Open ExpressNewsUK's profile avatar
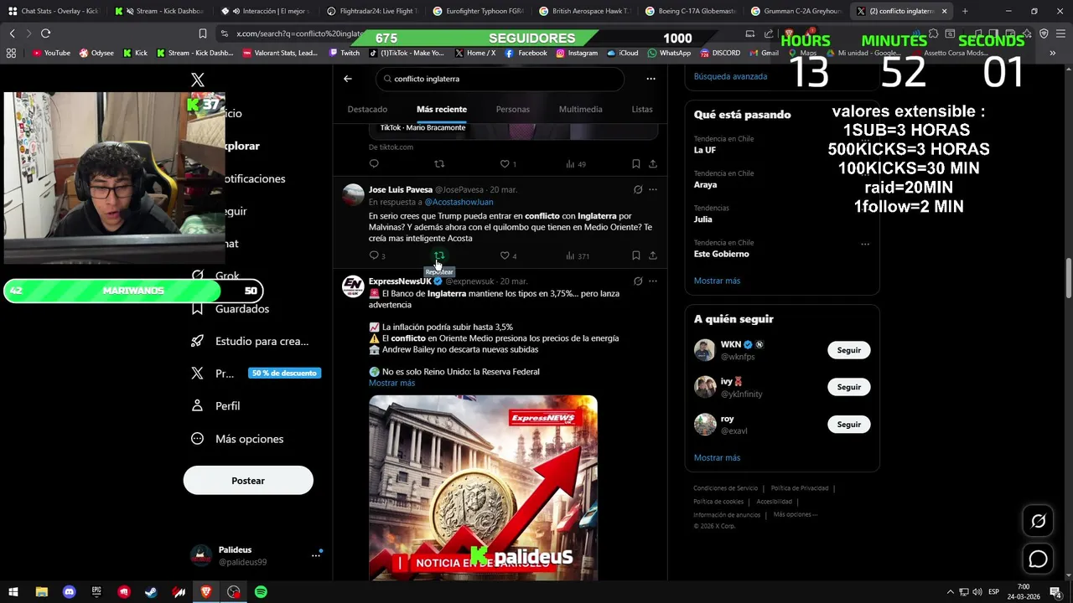This screenshot has height=603, width=1073. pos(353,286)
